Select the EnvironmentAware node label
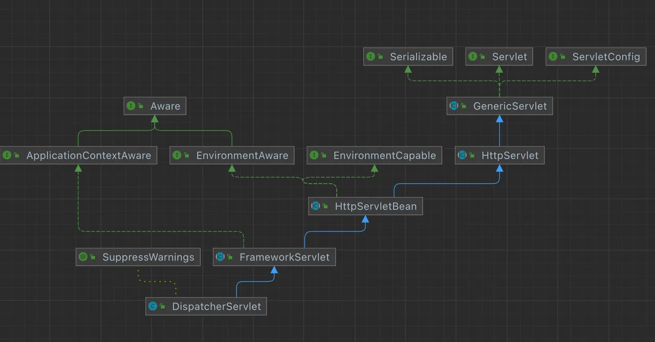This screenshot has height=342, width=655. [243, 155]
